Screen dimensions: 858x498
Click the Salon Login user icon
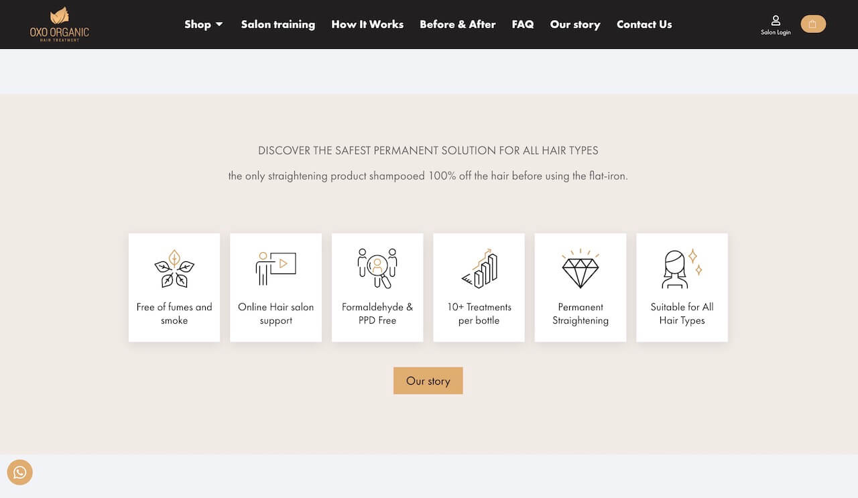(x=776, y=20)
